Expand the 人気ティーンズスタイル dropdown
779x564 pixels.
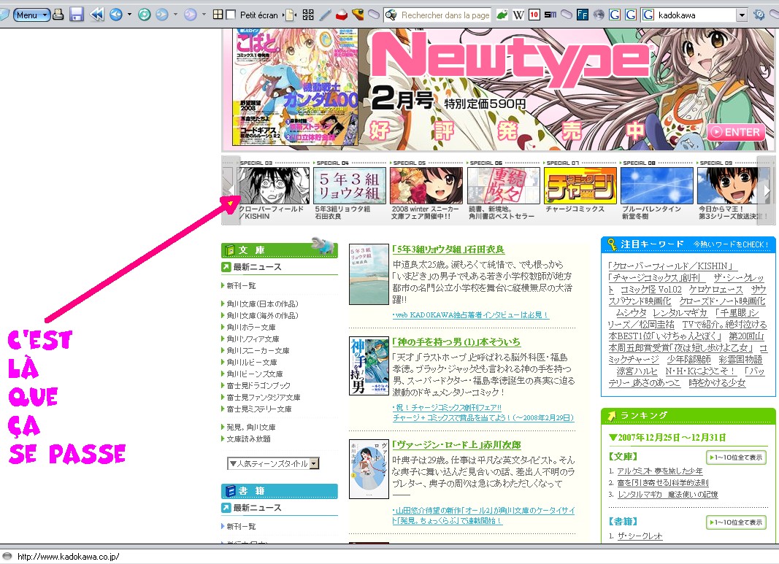pyautogui.click(x=273, y=464)
